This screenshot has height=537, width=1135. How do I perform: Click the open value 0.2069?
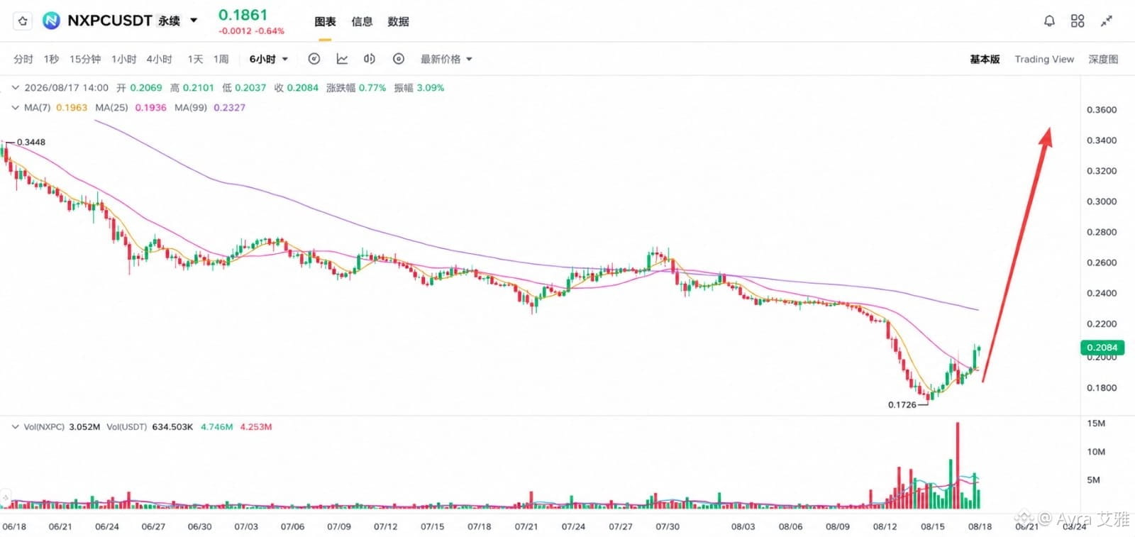point(146,88)
